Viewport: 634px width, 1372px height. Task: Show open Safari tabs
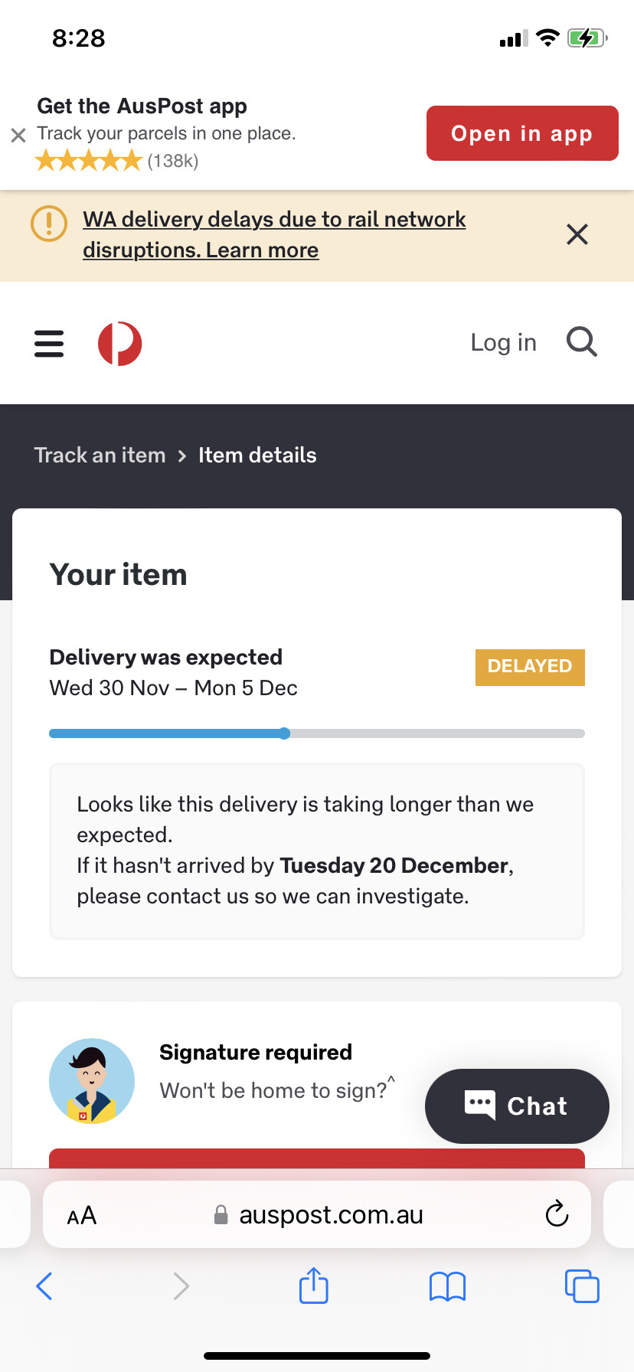click(582, 1286)
